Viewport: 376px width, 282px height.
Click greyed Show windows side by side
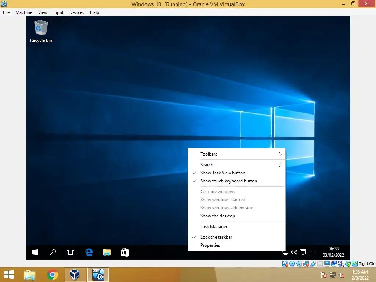point(237,208)
